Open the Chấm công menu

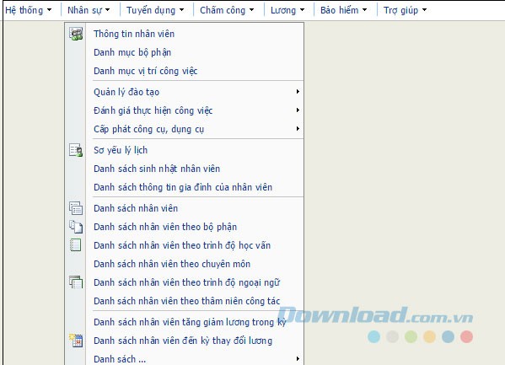coord(227,10)
